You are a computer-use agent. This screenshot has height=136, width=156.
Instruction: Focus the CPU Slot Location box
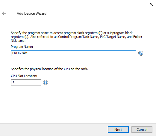coord(26,82)
